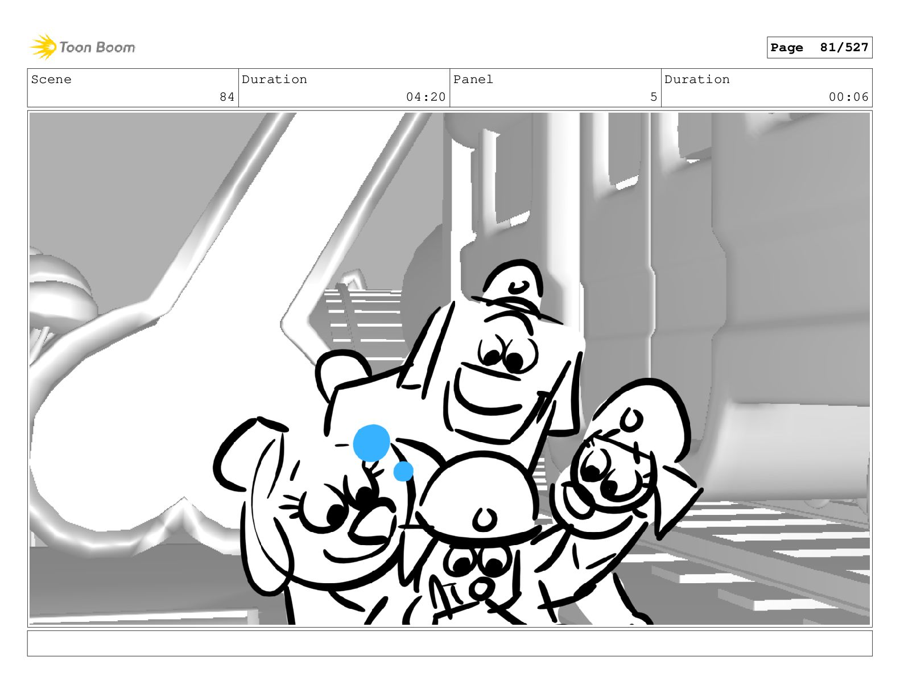Select the panel number 5

pyautogui.click(x=654, y=97)
